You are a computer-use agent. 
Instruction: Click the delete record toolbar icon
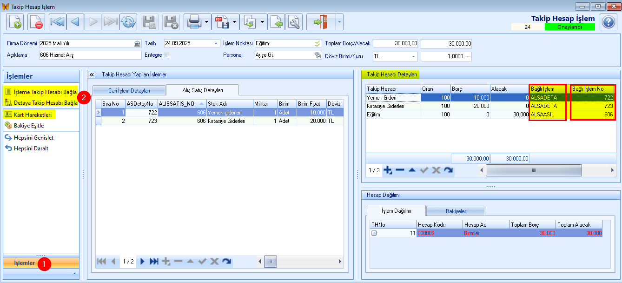click(35, 22)
